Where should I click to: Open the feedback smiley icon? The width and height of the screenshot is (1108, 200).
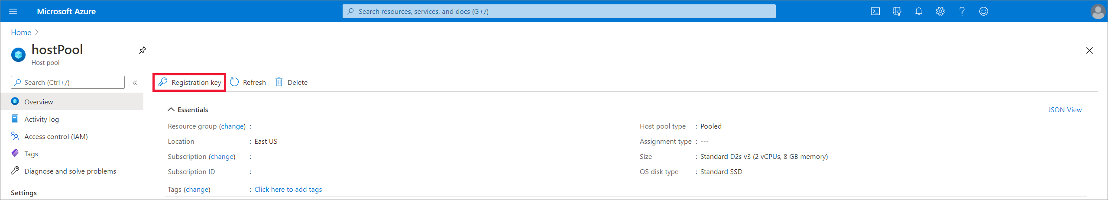[x=984, y=11]
